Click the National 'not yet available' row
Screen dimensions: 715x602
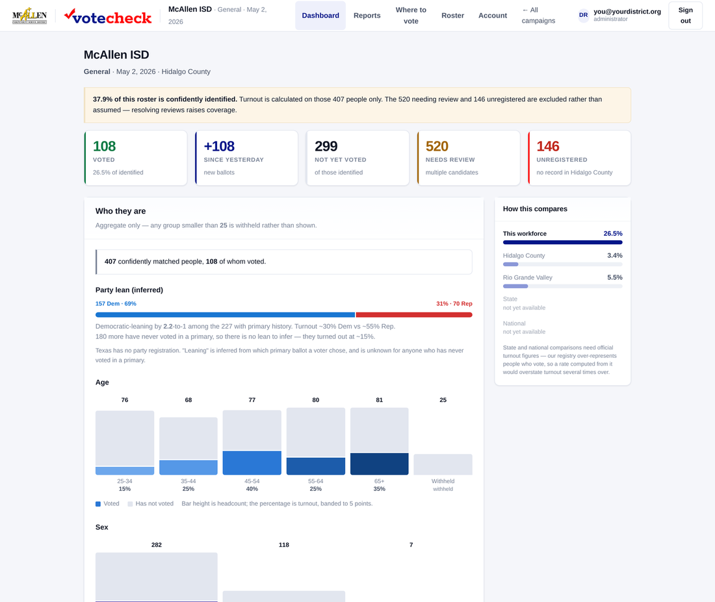click(x=562, y=327)
